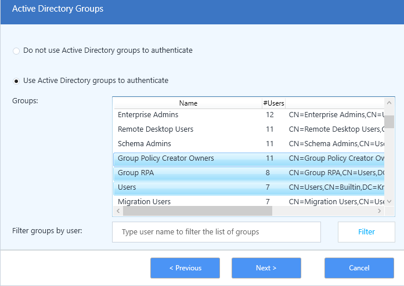Select 'Use Active Directory groups to authenticate' radio
This screenshot has width=404, height=286.
pyautogui.click(x=16, y=81)
